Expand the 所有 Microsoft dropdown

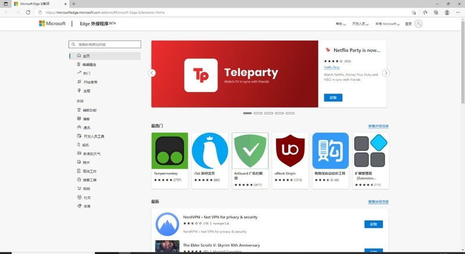point(388,24)
